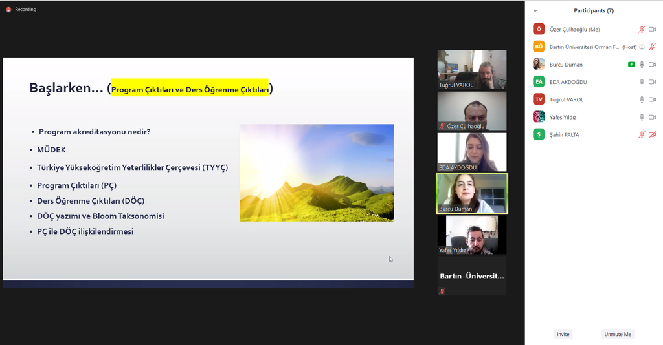This screenshot has width=663, height=345.
Task: Select EDA AKDOĞDU's row in participants list
Action: click(570, 82)
